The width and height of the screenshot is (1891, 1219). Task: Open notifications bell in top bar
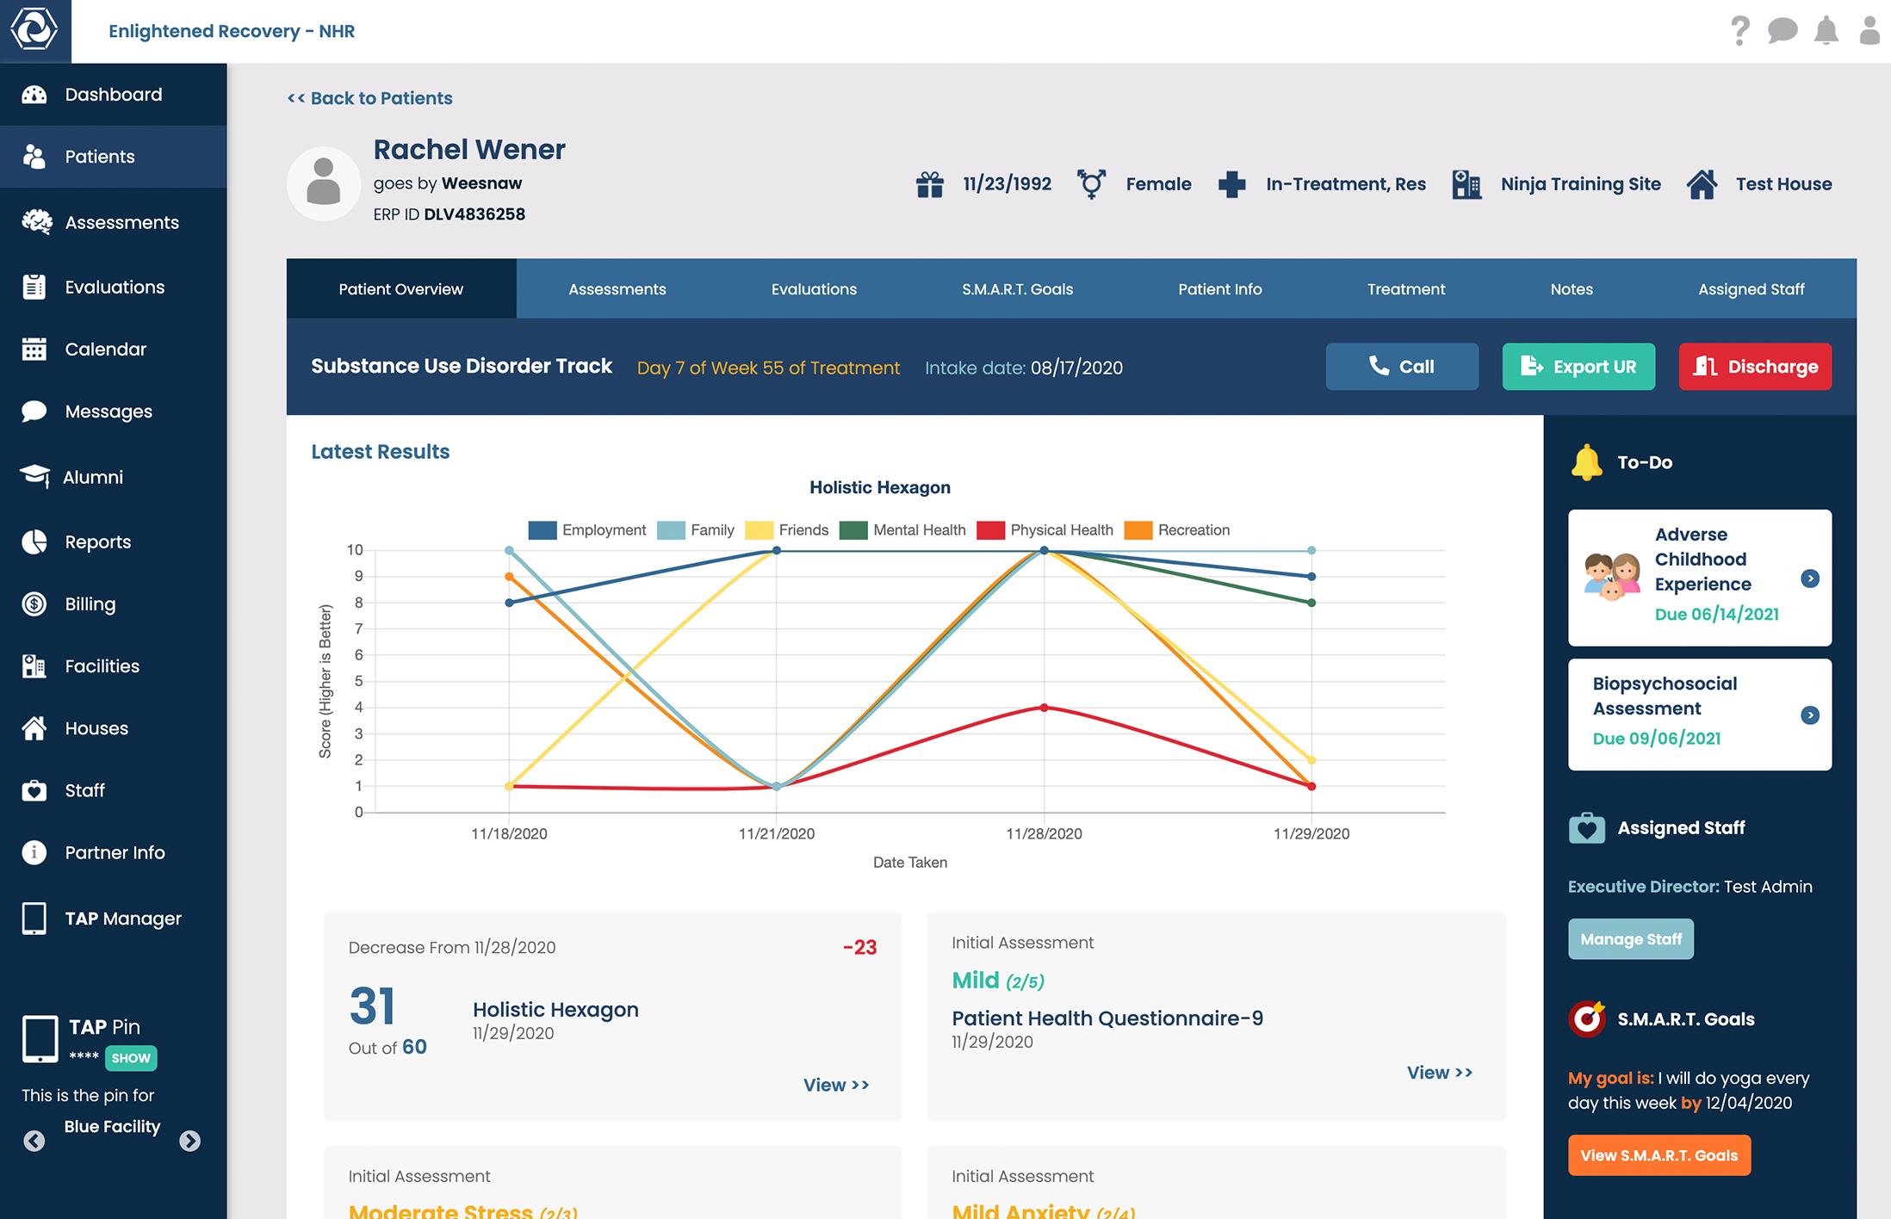[1826, 31]
